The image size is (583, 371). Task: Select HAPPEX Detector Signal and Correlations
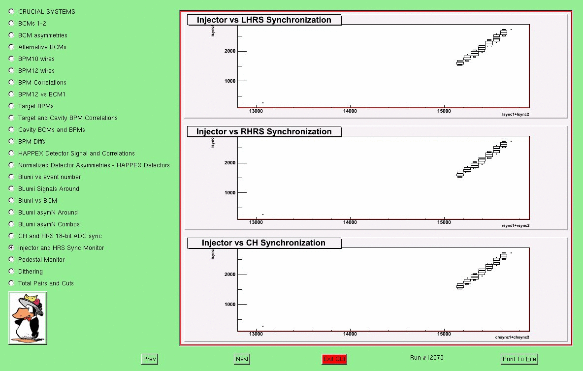(11, 153)
